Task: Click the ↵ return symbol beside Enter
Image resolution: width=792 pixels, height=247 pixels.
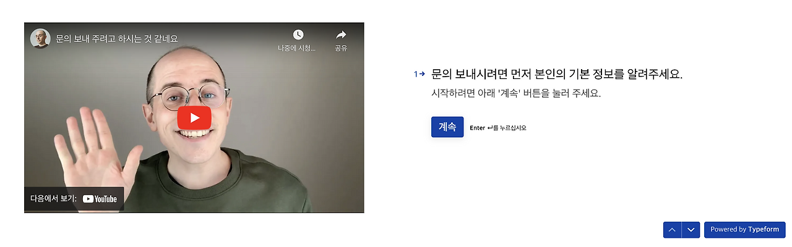Action: point(490,128)
